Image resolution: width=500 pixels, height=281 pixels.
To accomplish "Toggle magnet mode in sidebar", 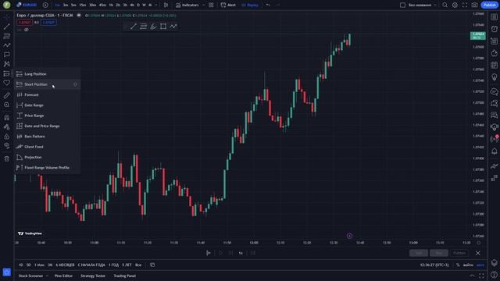I will pyautogui.click(x=7, y=117).
